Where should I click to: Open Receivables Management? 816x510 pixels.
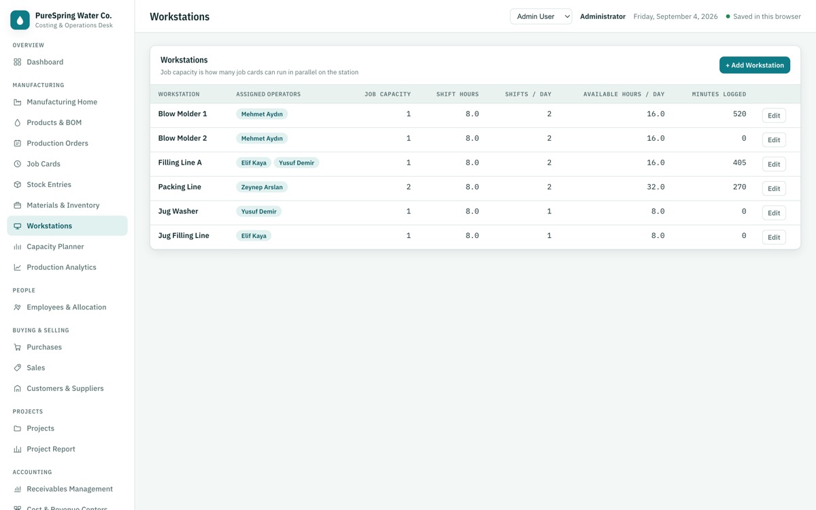coord(67,489)
